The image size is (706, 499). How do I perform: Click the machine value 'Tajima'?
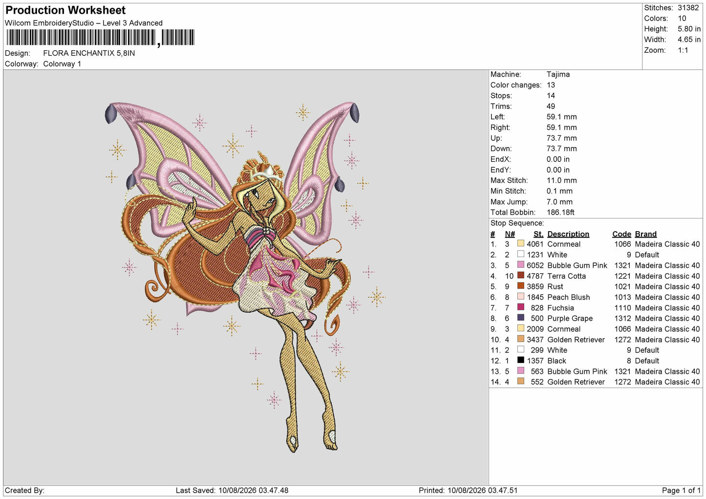coord(558,74)
